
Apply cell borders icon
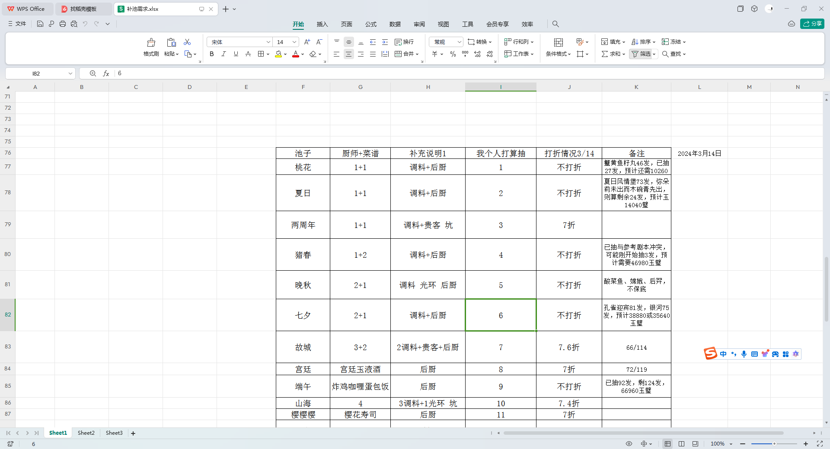pos(261,54)
